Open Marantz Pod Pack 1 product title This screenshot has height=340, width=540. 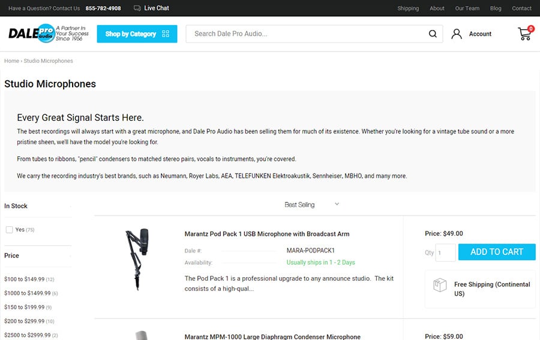point(267,234)
